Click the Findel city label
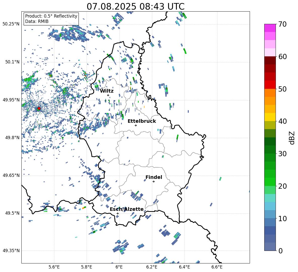 point(154,177)
